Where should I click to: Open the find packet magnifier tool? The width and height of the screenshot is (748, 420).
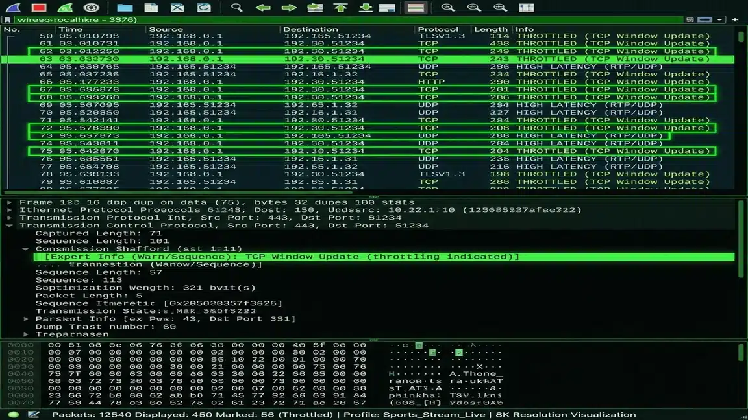click(x=237, y=8)
